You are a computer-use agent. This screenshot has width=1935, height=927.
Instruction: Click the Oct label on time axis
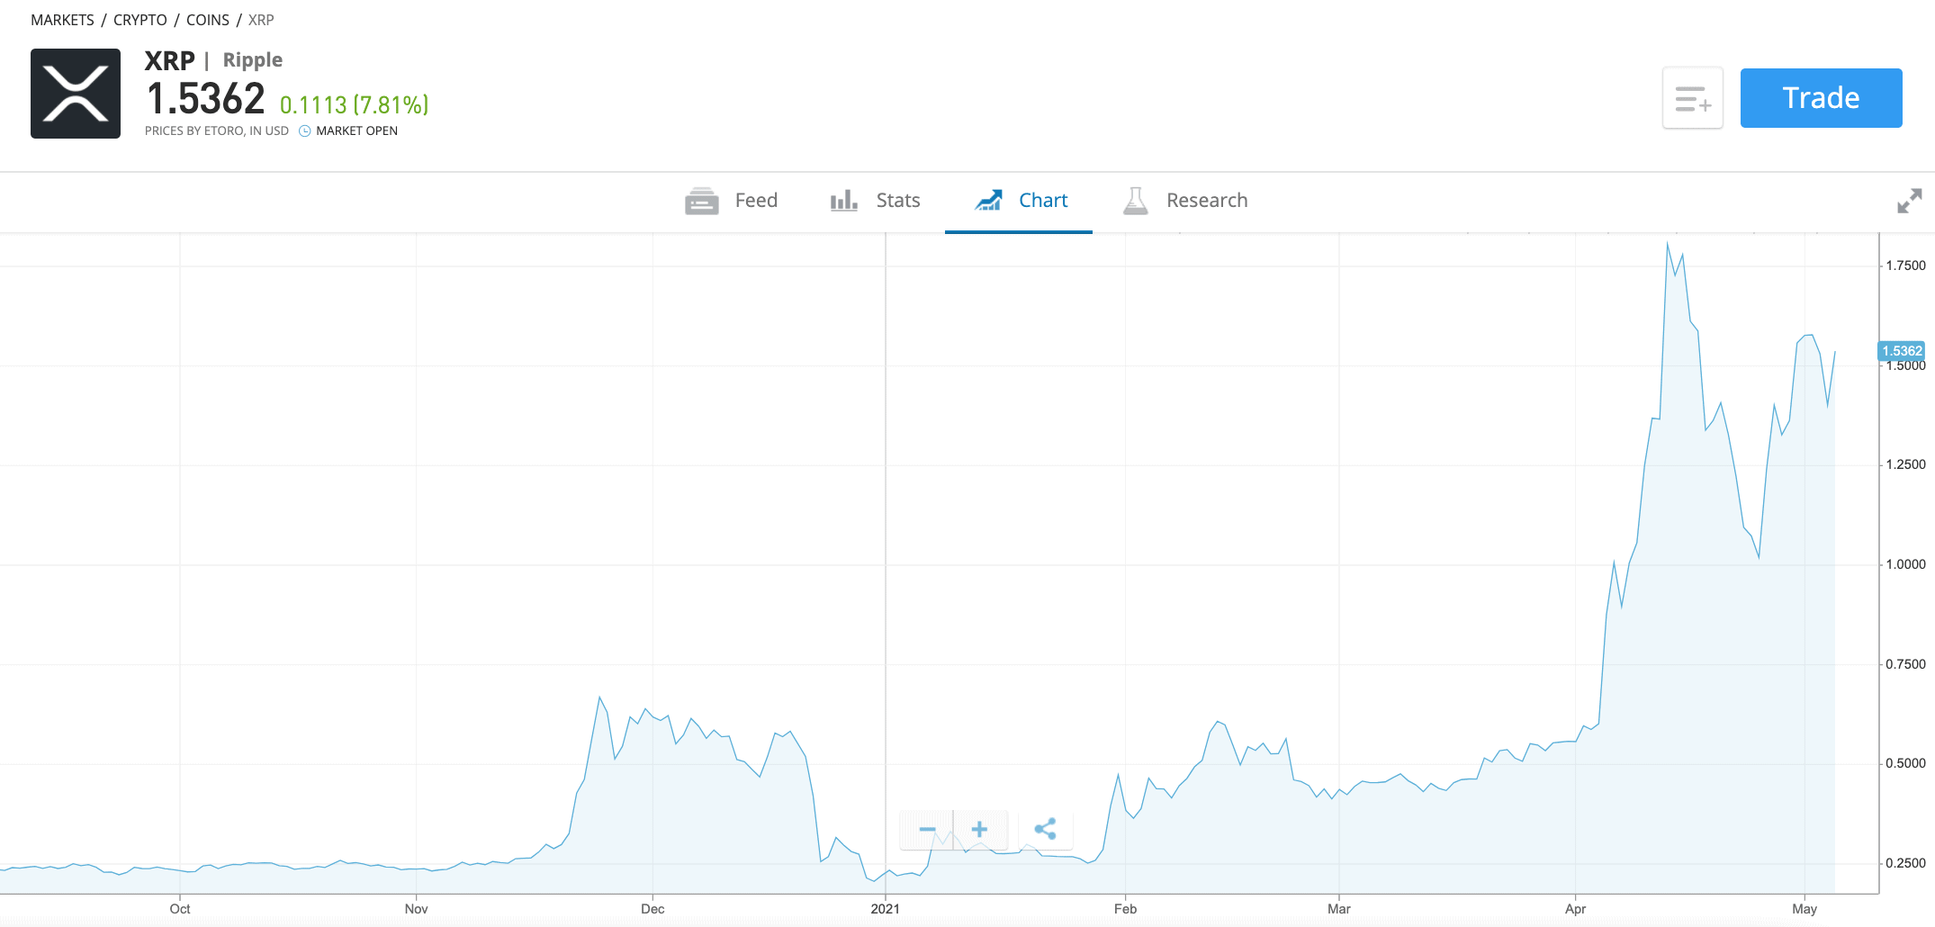coord(180,909)
